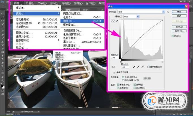Cancel Curves with the 取消 button

[x=179, y=16]
